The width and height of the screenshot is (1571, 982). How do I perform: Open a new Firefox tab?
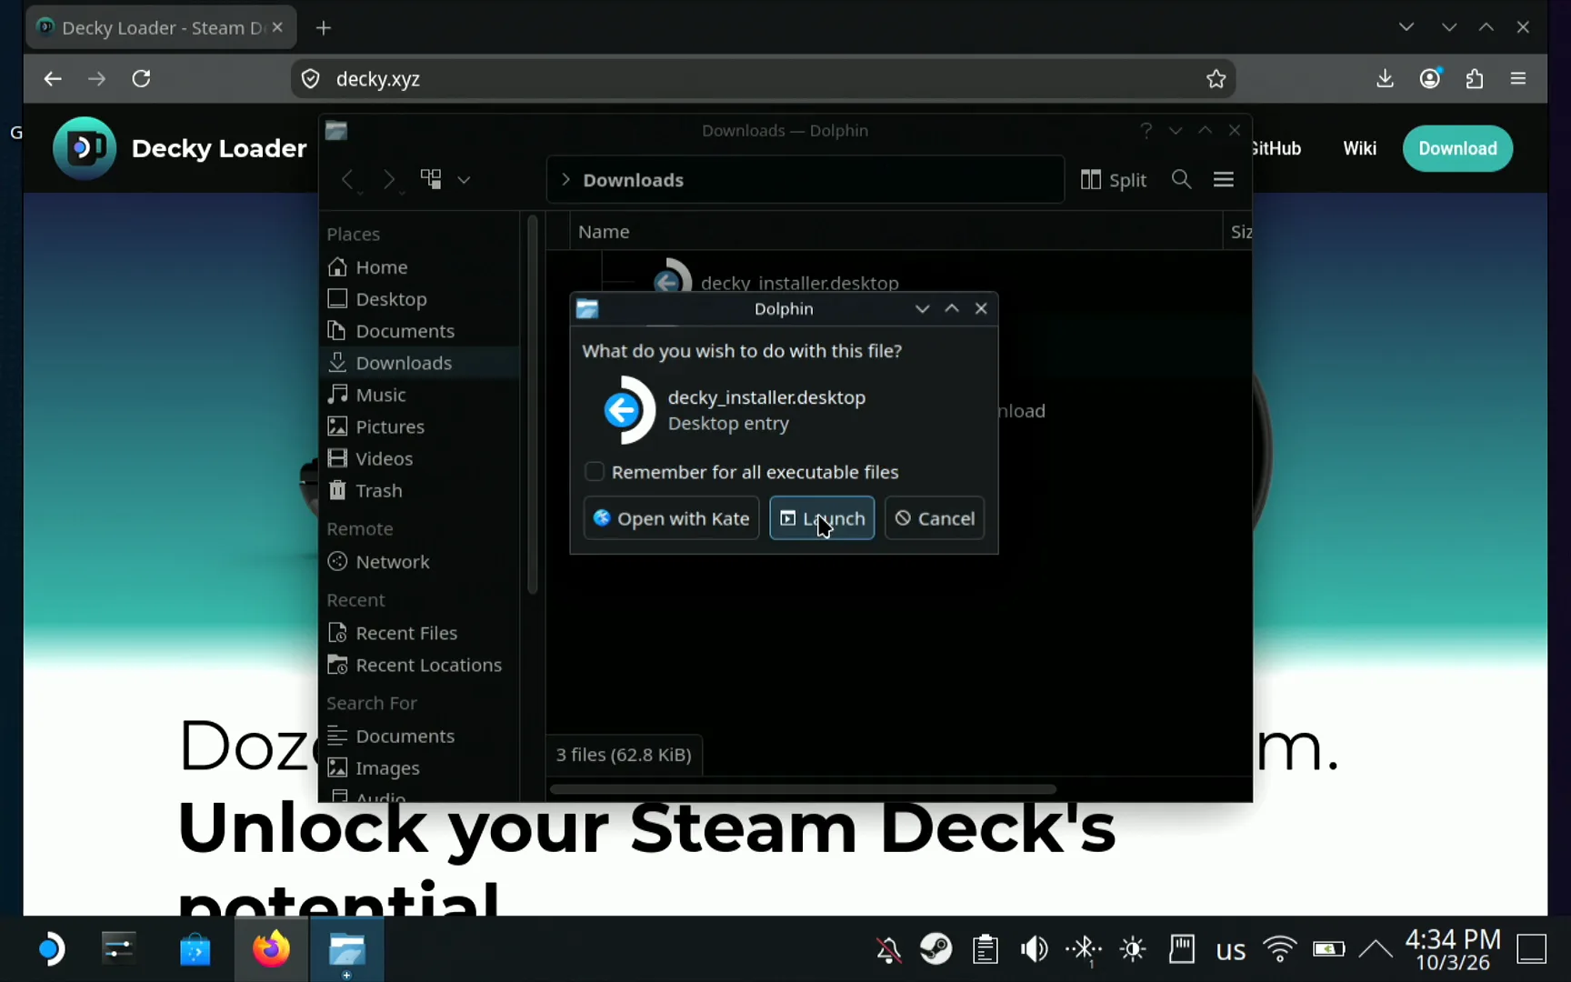pos(324,28)
